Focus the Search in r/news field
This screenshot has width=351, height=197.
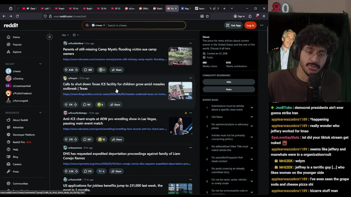145,25
